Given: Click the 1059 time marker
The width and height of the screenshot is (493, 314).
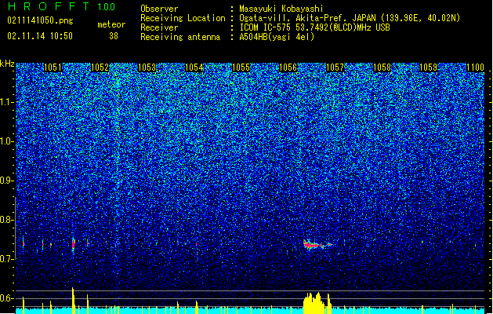Looking at the screenshot, I should click(x=428, y=68).
